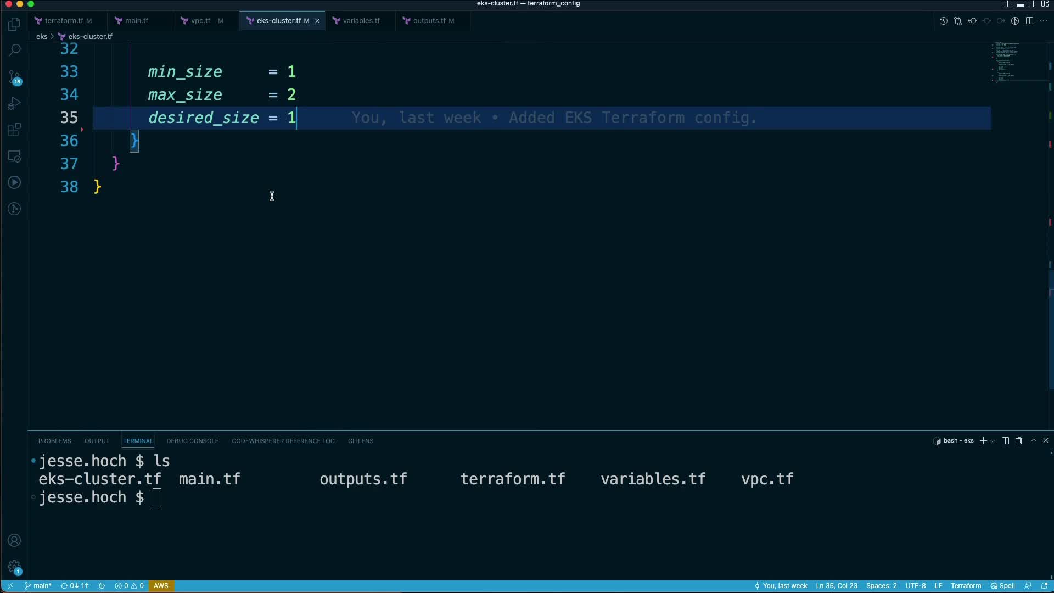Open the Manage settings gear
Screen dimensions: 1054x593
click(x=14, y=567)
